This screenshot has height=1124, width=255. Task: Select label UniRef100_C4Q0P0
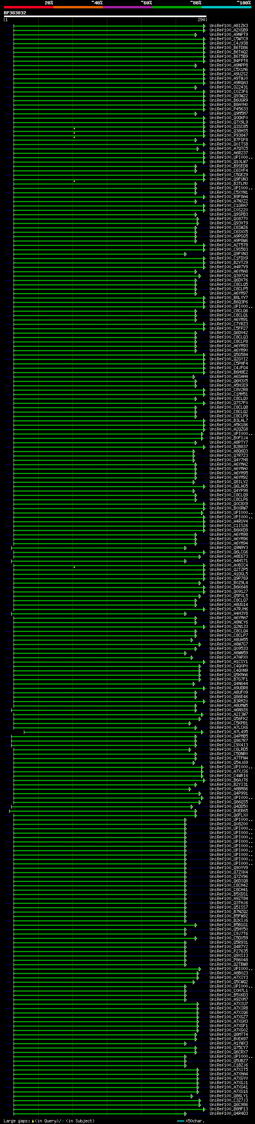click(x=229, y=666)
